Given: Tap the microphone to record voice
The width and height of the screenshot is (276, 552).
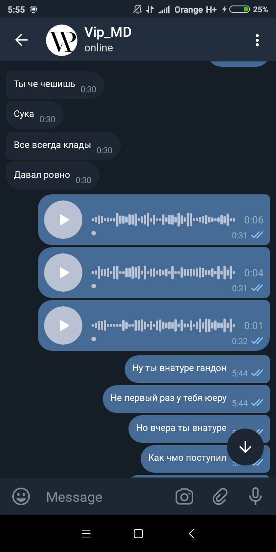Looking at the screenshot, I should click(x=255, y=496).
